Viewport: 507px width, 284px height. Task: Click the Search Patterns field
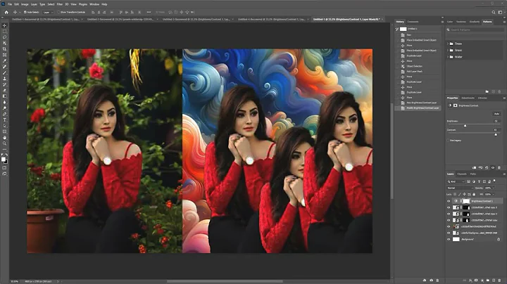(475, 30)
